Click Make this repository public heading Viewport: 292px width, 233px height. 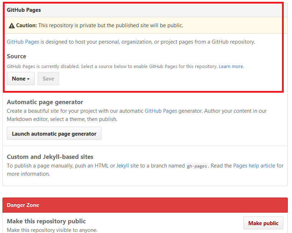(46, 221)
